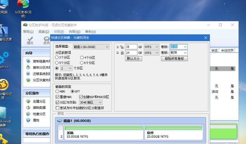
Task: Click the 默认大小 button
Action: 134,59
